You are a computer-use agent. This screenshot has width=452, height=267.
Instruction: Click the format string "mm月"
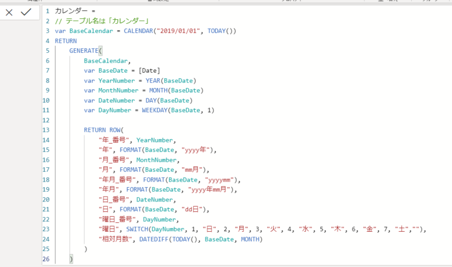(192, 170)
